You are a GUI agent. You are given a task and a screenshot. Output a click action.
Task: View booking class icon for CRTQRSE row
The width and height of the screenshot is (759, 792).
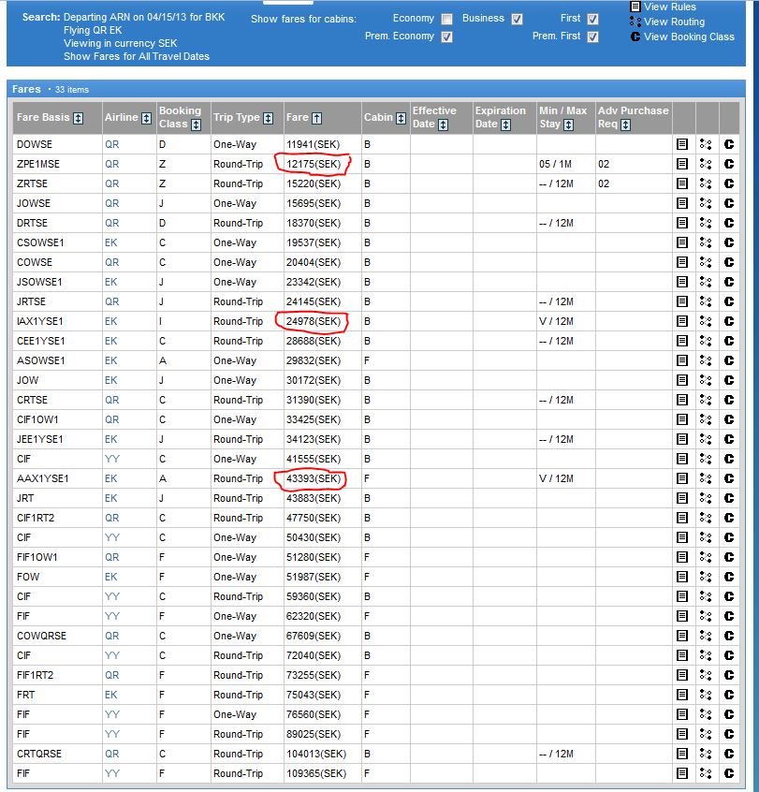click(729, 754)
